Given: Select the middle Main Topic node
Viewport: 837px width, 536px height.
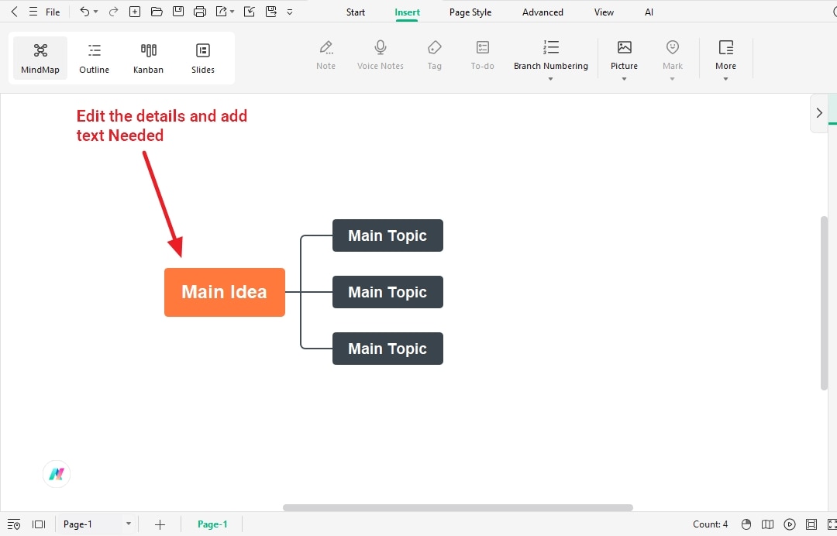Looking at the screenshot, I should tap(387, 292).
